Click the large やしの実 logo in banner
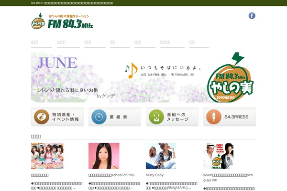The height and width of the screenshot is (191, 287). (231, 77)
